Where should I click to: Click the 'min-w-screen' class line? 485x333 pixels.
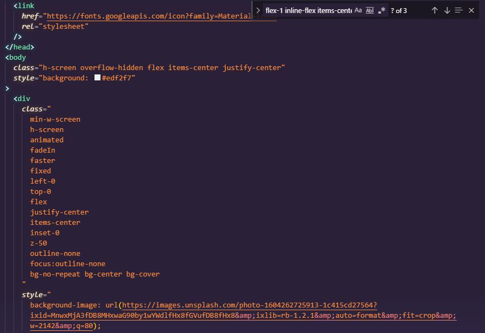click(55, 119)
